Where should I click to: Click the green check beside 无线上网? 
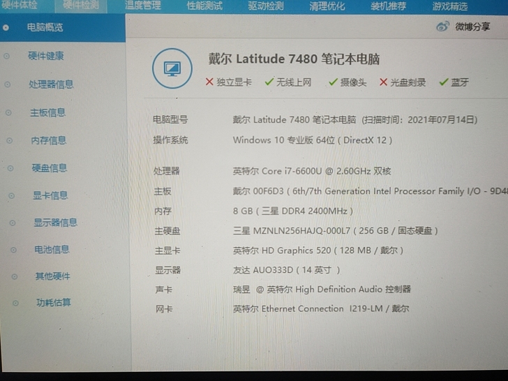click(269, 82)
